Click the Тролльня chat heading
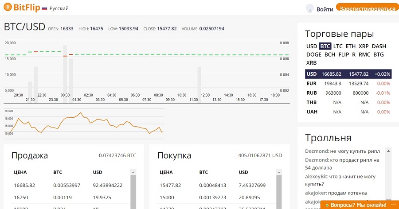 pyautogui.click(x=328, y=138)
